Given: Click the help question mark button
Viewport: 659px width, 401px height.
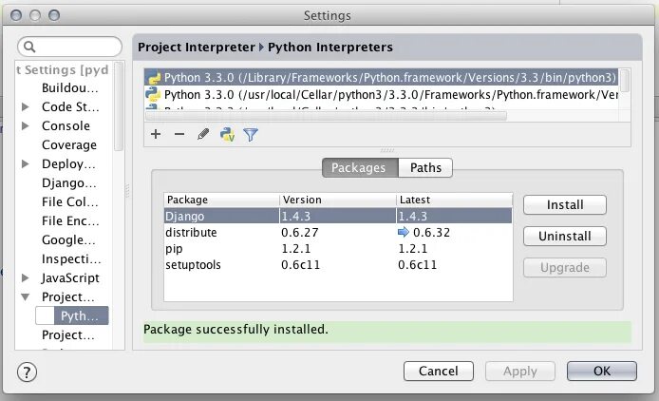Looking at the screenshot, I should (27, 371).
